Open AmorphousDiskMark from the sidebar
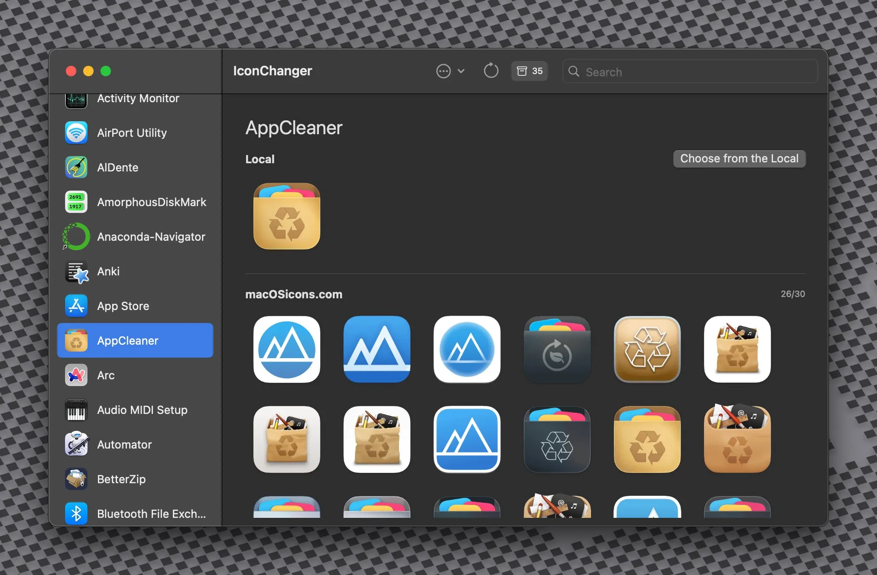Viewport: 877px width, 575px height. [x=151, y=202]
